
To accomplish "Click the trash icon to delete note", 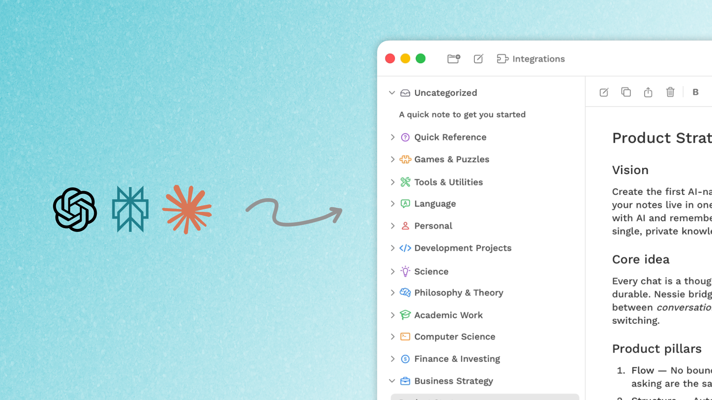I will coord(670,92).
